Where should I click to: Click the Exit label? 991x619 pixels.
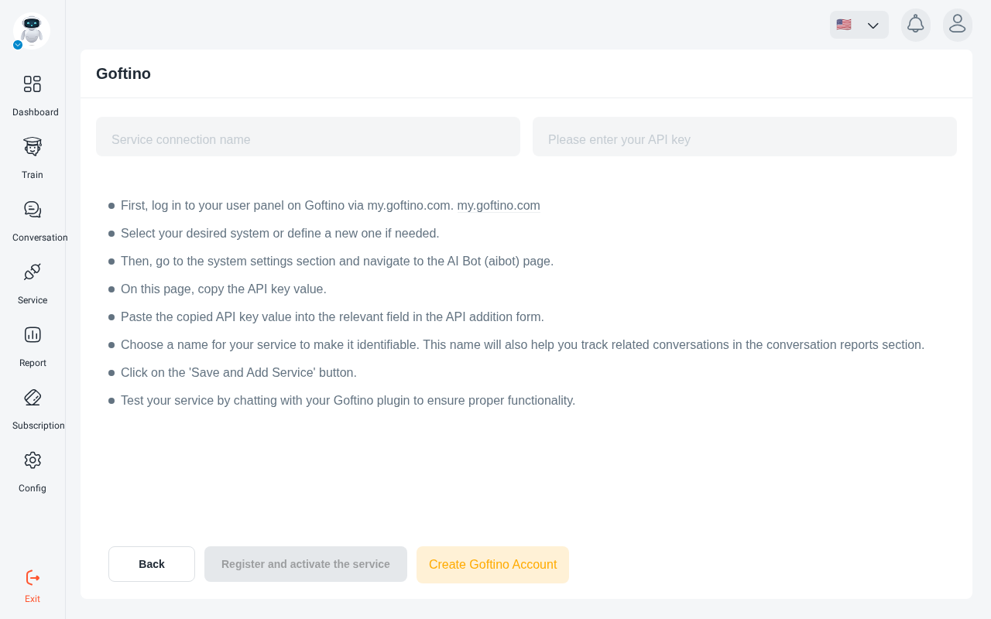pyautogui.click(x=33, y=599)
